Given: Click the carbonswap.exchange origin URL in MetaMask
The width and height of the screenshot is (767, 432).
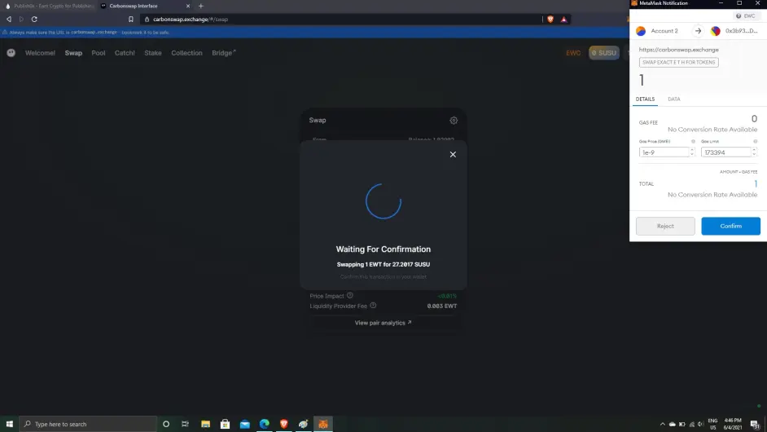Looking at the screenshot, I should pos(678,50).
